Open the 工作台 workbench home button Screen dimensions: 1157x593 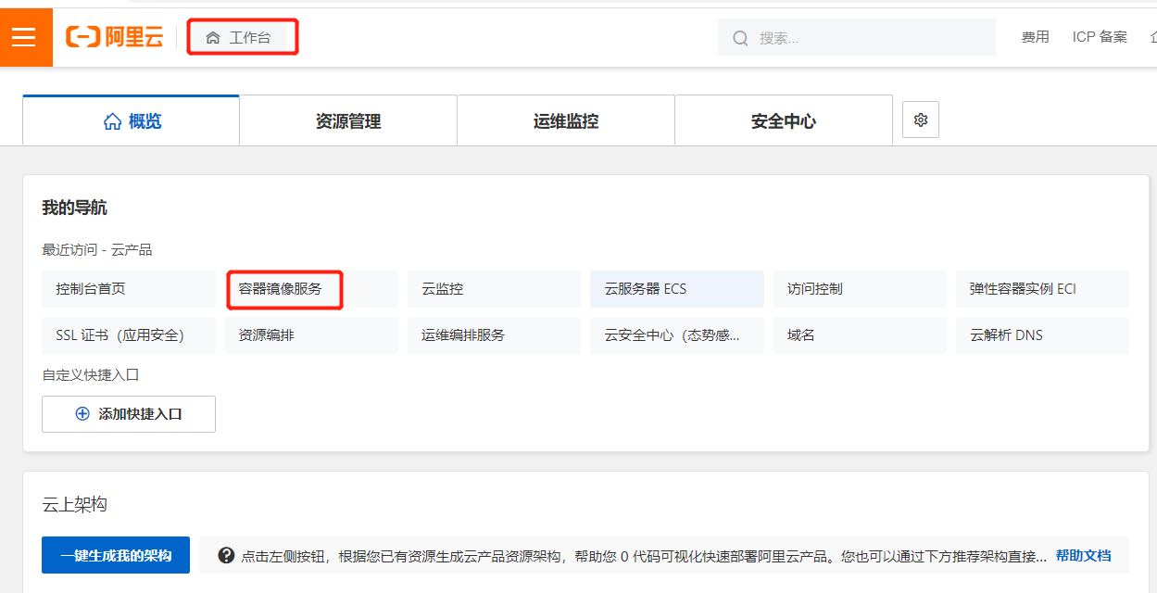coord(241,38)
